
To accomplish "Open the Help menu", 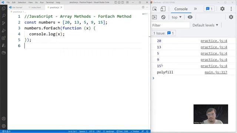I will click(58, 3).
